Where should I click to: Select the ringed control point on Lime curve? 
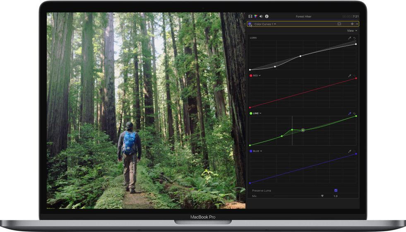303,130
